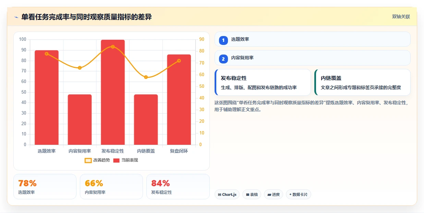Click the 表格 tag chip

252,194
